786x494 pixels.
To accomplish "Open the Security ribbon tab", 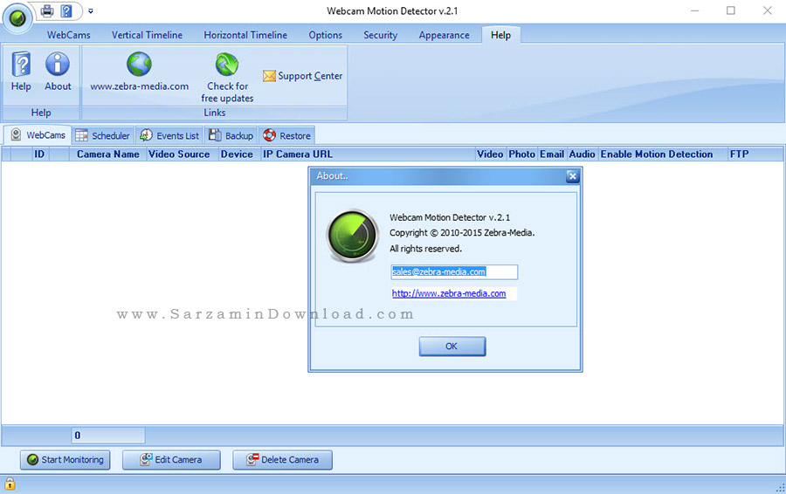I will (380, 35).
